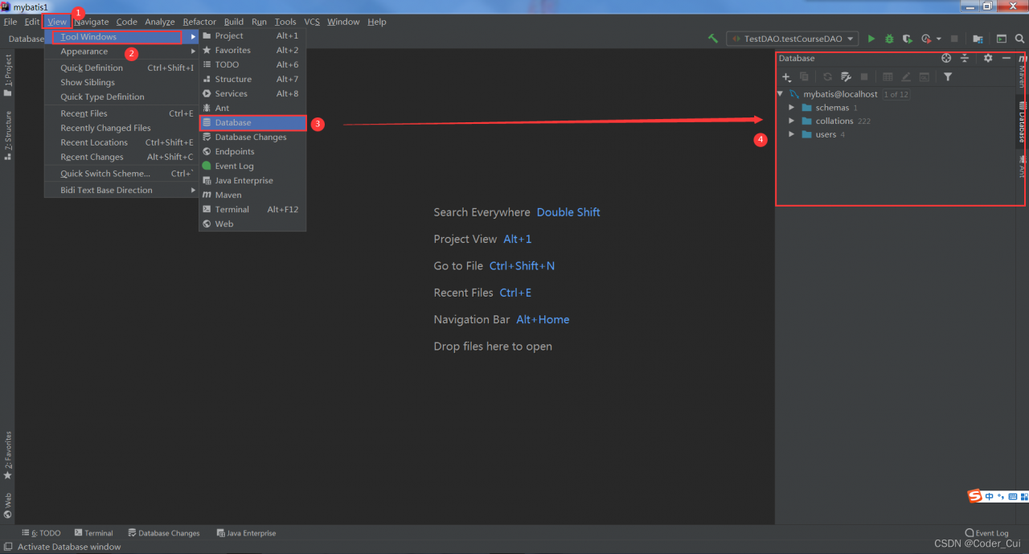1029x554 pixels.
Task: Click the Filter funnel icon in Database panel
Action: coord(948,77)
